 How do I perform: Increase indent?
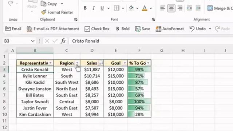[x=198, y=8]
